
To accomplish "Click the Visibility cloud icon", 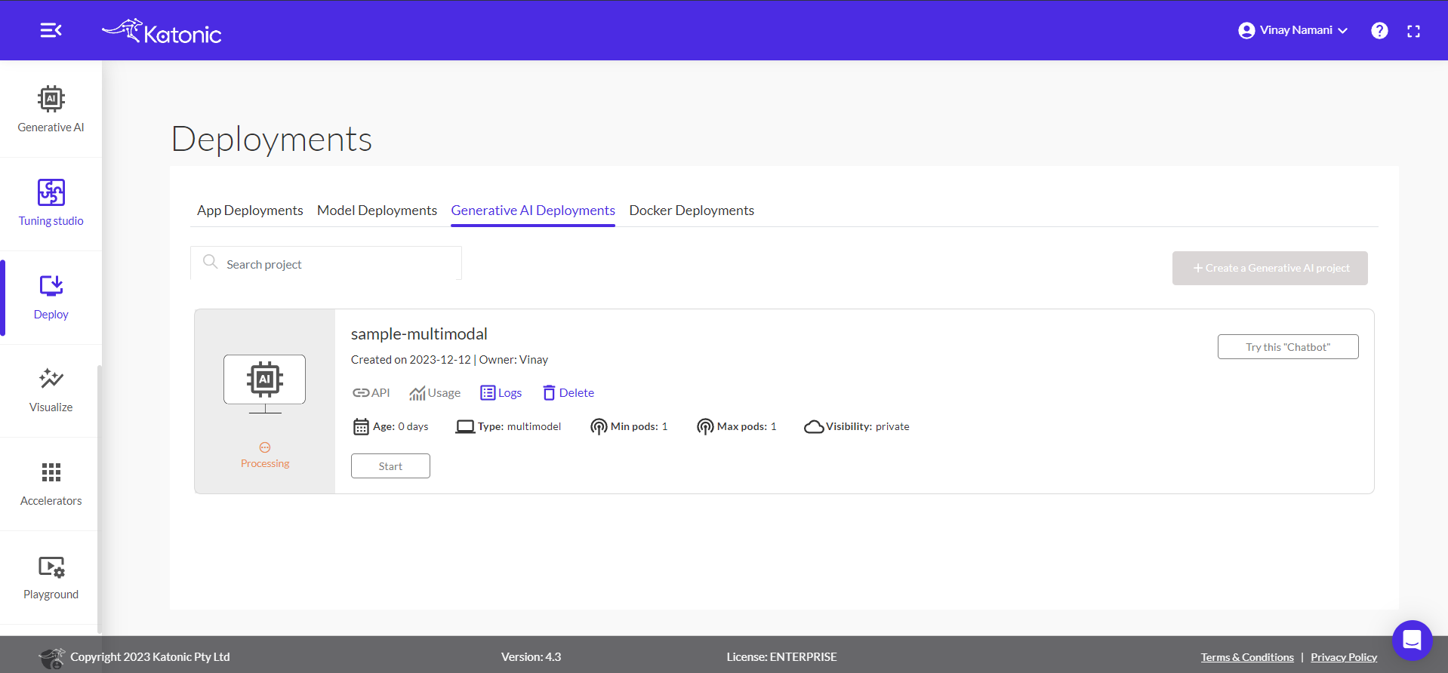I will [x=814, y=427].
